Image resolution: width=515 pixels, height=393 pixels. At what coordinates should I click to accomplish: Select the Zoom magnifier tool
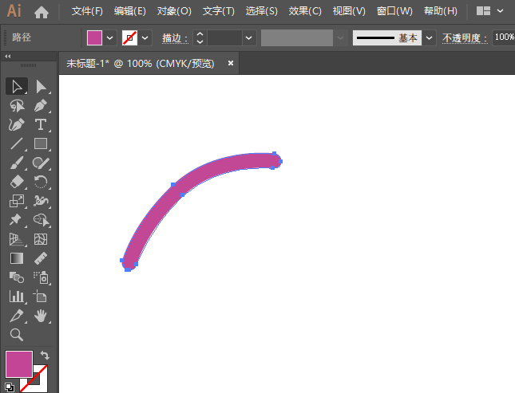point(17,335)
